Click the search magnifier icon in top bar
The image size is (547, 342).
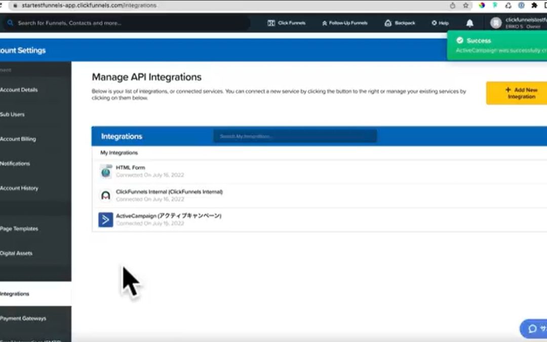(x=10, y=23)
